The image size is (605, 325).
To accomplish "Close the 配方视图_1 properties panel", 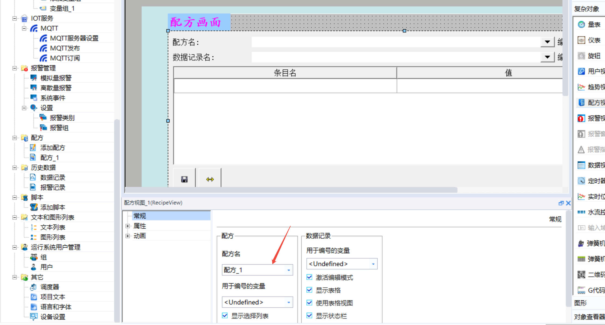I will 568,203.
